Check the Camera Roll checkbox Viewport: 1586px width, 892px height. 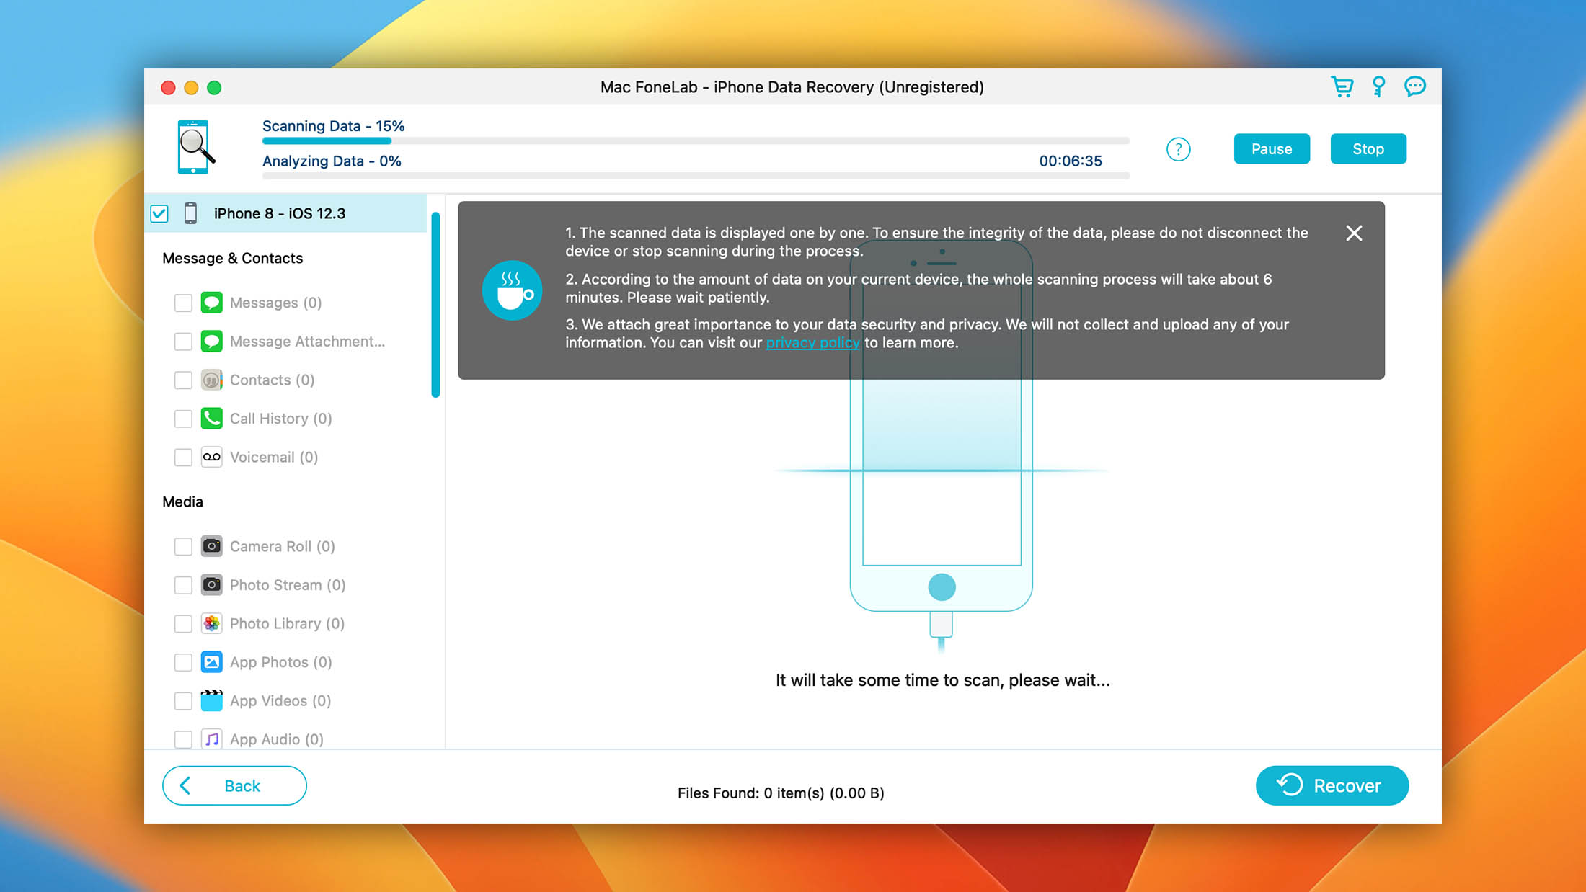183,546
